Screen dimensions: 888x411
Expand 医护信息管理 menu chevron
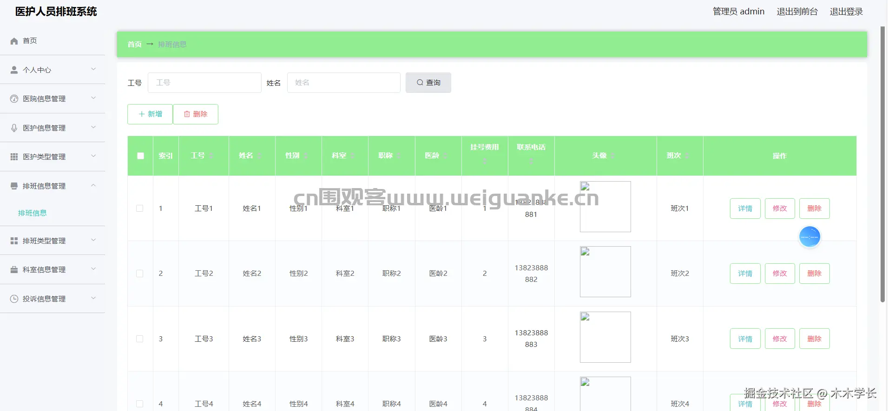[x=93, y=127]
